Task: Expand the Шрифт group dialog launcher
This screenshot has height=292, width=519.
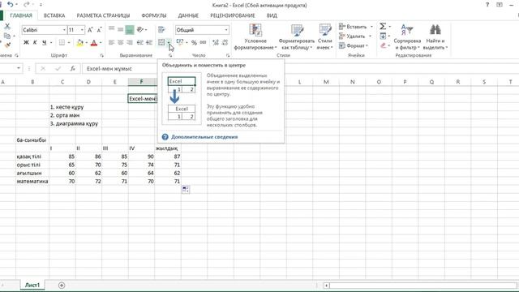Action: (x=102, y=55)
